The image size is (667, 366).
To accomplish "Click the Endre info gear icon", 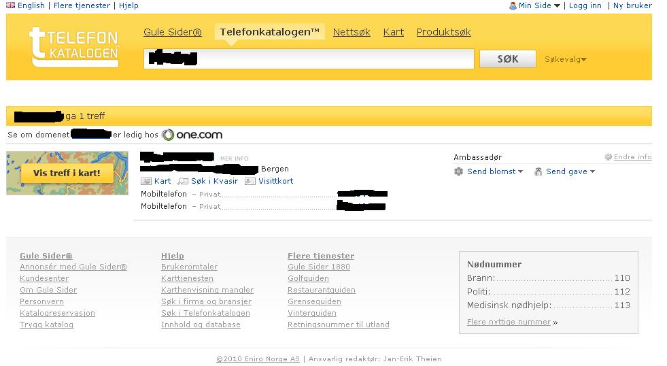I will (x=609, y=157).
